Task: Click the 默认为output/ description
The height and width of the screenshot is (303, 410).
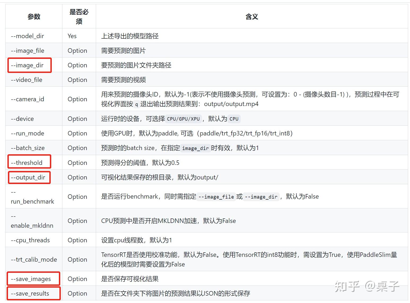Action: (x=198, y=177)
